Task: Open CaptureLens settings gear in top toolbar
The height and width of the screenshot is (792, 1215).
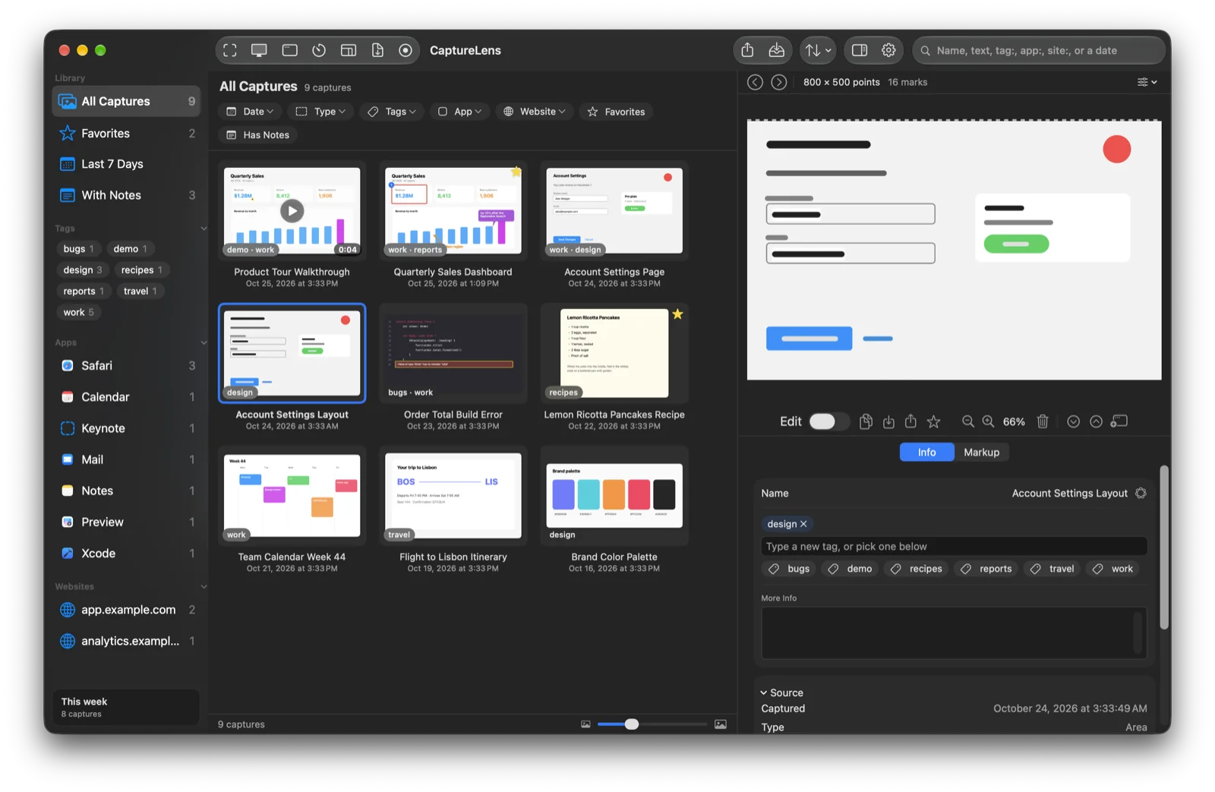Action: [888, 50]
